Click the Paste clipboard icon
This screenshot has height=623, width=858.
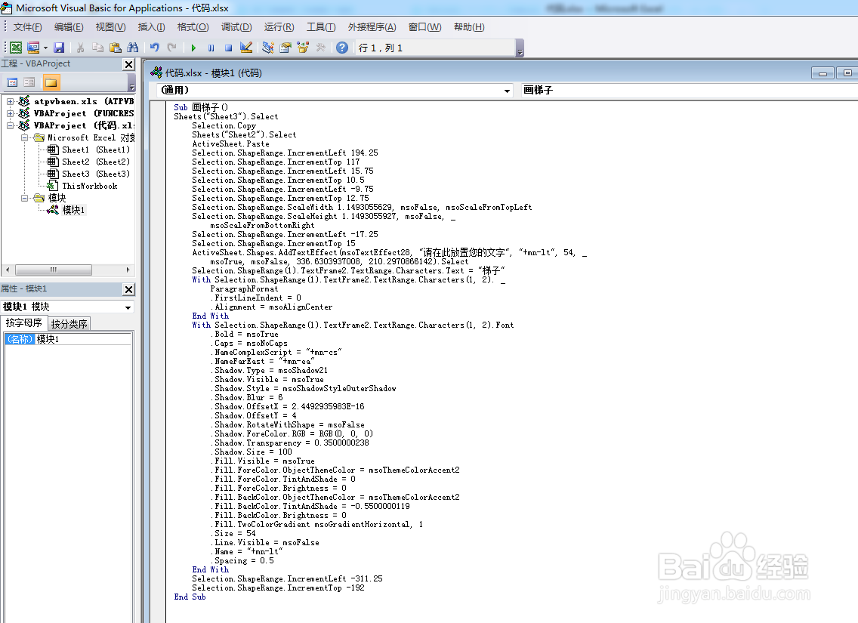coord(115,48)
